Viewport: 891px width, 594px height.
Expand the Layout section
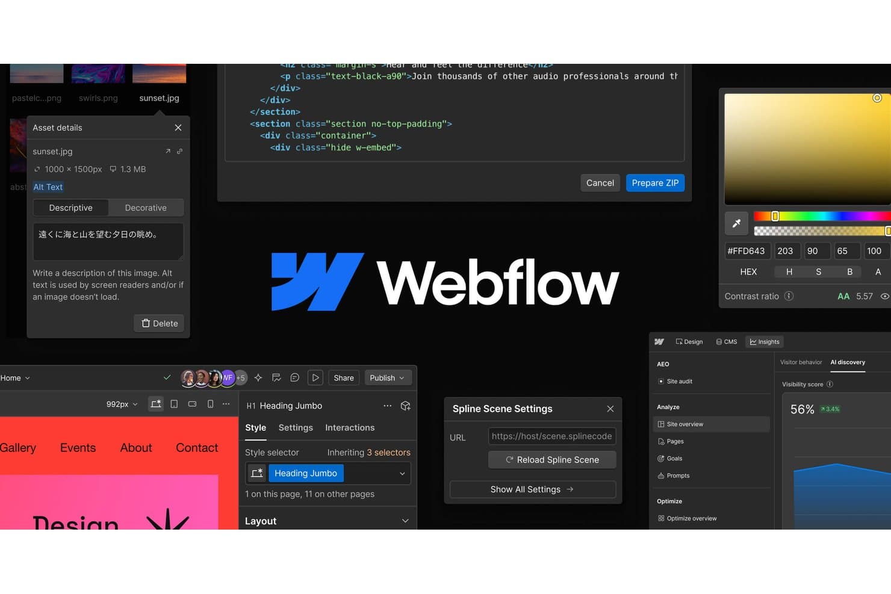click(328, 521)
